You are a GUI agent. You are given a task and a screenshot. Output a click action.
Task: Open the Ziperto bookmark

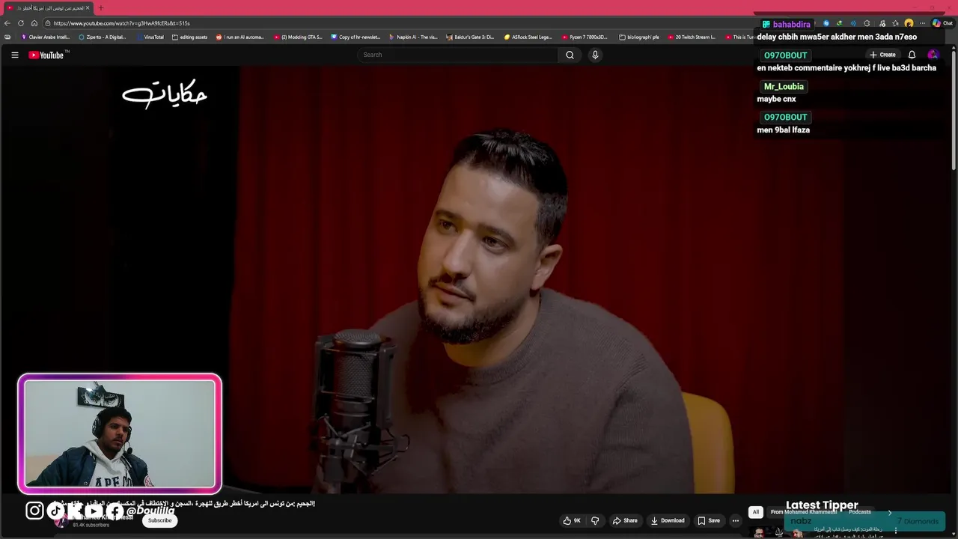pyautogui.click(x=103, y=37)
